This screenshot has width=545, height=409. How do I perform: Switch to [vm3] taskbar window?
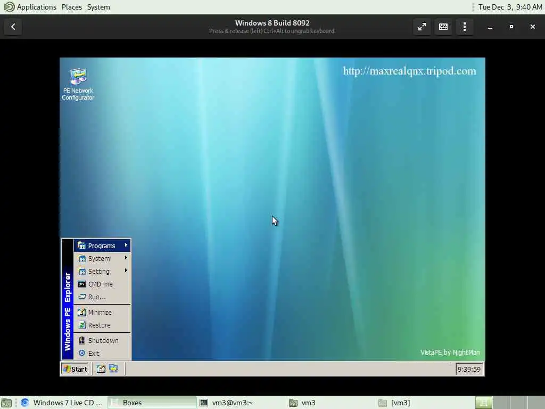coord(421,403)
